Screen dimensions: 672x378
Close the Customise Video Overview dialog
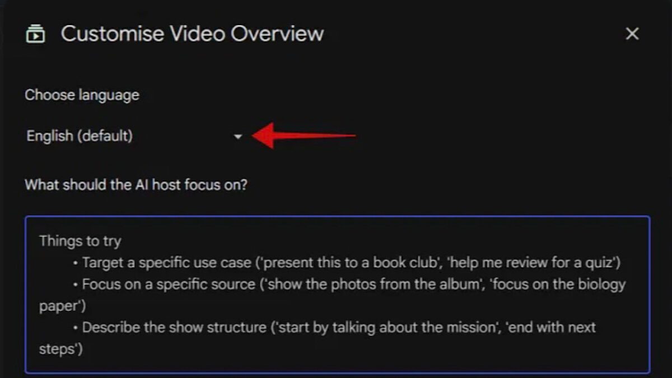(632, 34)
